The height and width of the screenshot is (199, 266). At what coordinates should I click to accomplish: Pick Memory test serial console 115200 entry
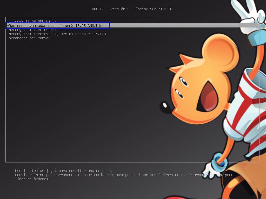[x=57, y=34]
